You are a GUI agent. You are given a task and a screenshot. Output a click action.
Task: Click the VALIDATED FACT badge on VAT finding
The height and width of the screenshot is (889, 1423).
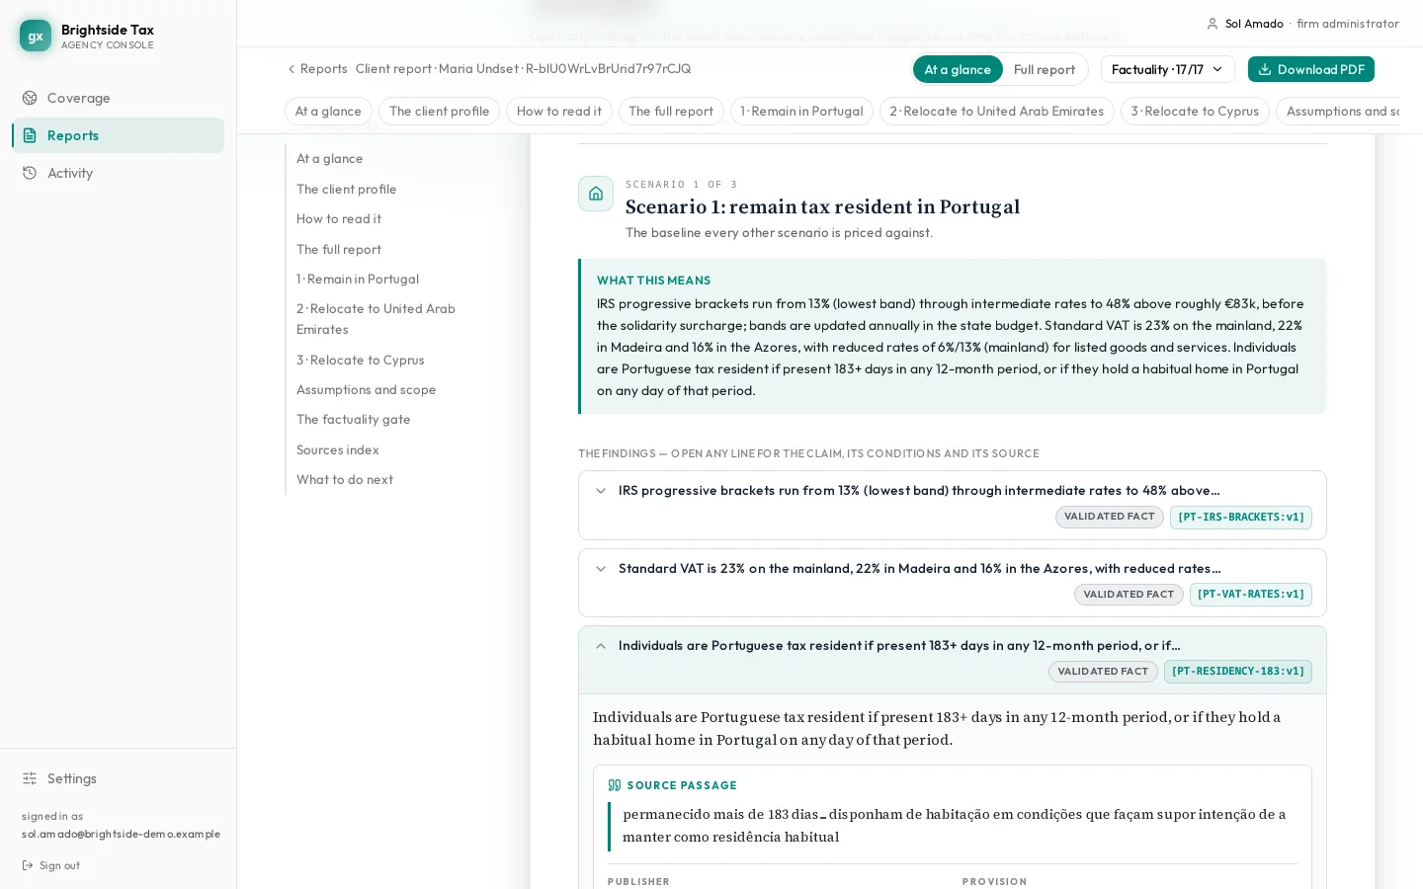[1129, 595]
